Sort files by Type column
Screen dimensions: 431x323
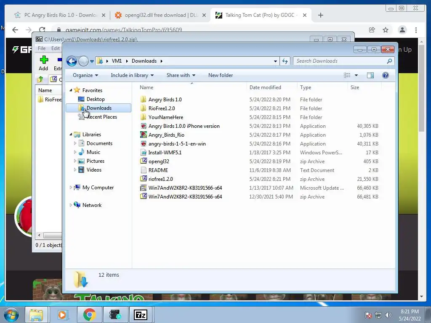click(x=306, y=87)
